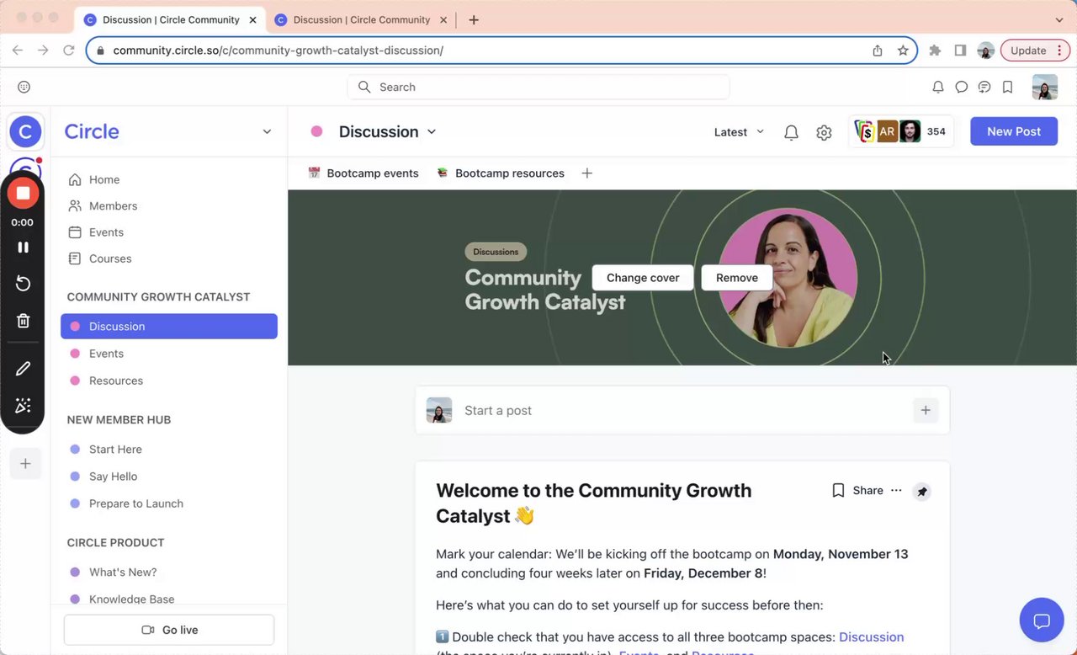Open the Bootcamp resources tab

pos(501,173)
